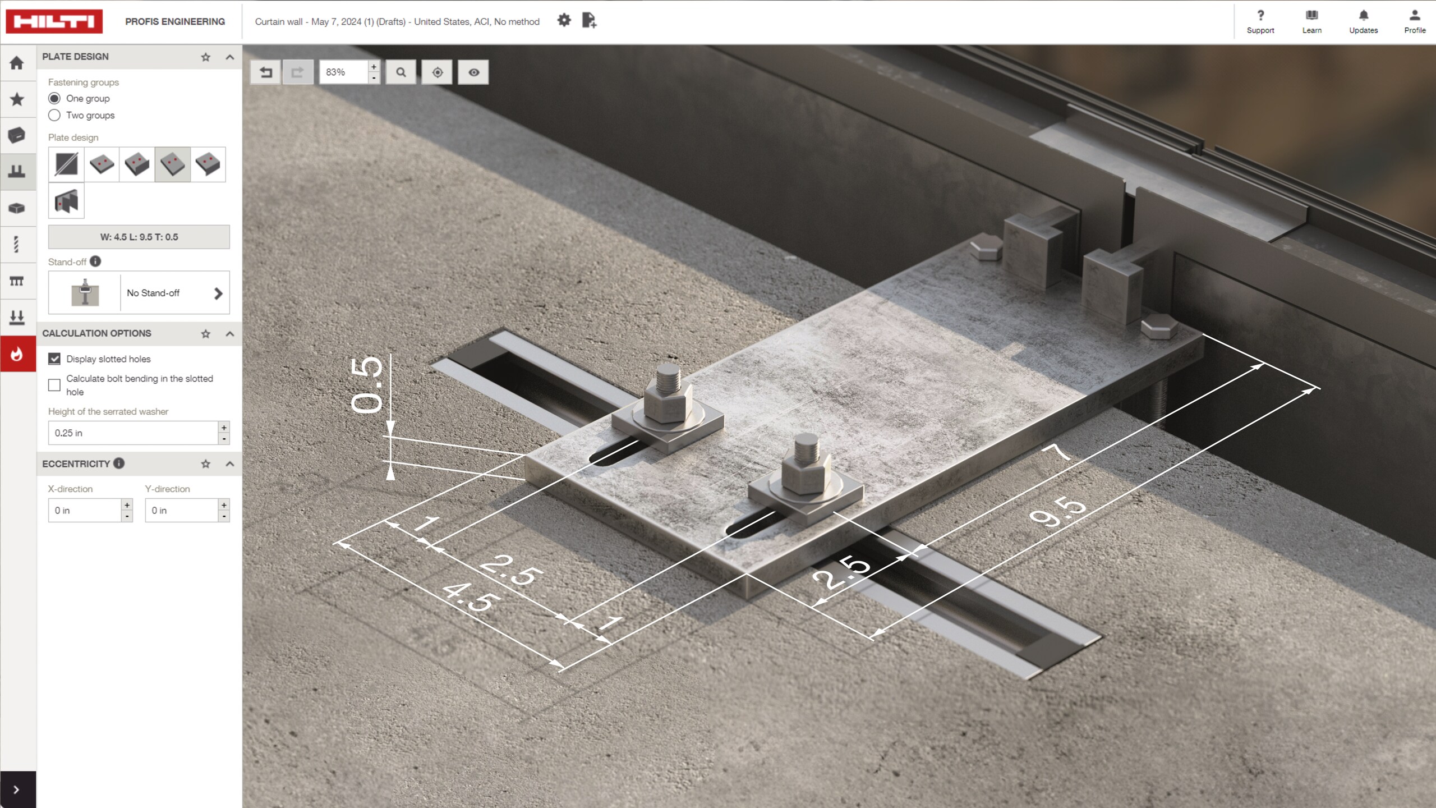Click the reset view target icon
This screenshot has height=808, width=1436.
[438, 72]
